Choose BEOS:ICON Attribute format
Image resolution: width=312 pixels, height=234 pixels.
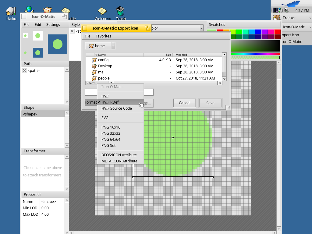[120, 155]
